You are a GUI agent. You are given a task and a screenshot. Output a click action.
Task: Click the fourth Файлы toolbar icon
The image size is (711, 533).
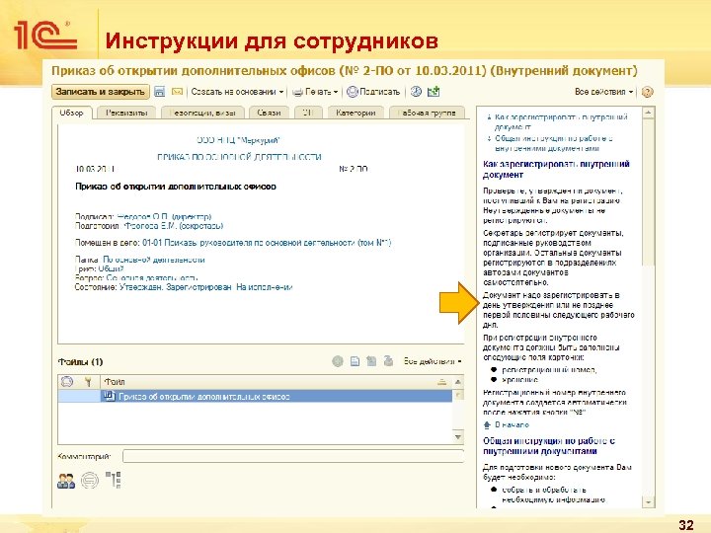[x=388, y=361]
